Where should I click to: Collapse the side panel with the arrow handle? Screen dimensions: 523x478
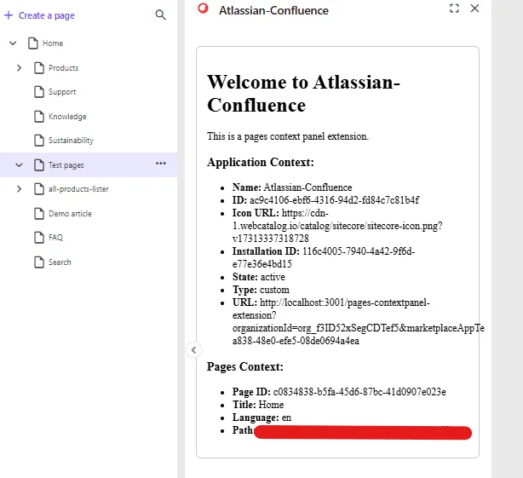coord(193,349)
